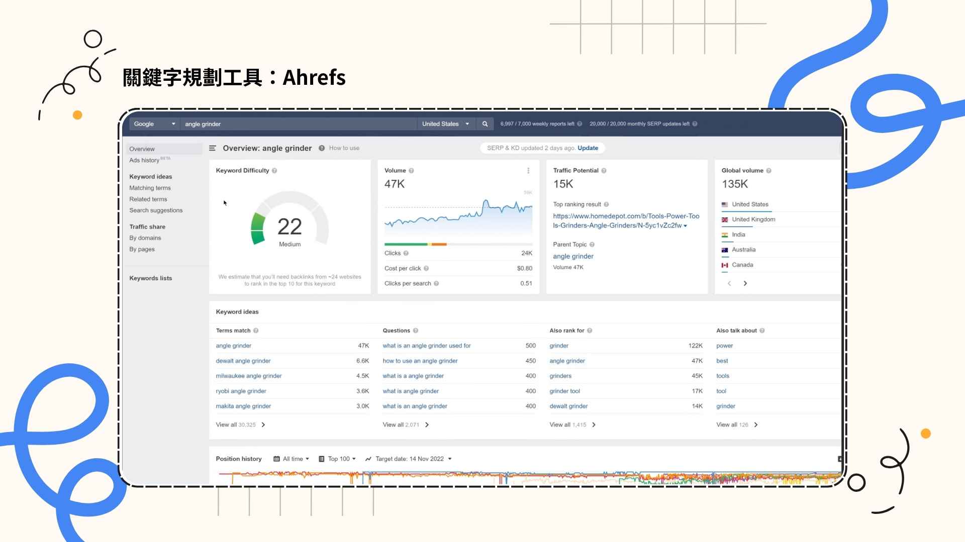
Task: Open Related terms in the sidebar
Action: pos(148,199)
